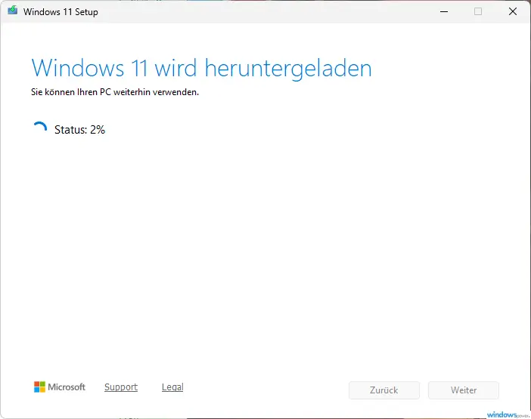Click the "Sie können Ihren PC weiterhin verwenden" text
The width and height of the screenshot is (531, 419).
click(x=114, y=93)
